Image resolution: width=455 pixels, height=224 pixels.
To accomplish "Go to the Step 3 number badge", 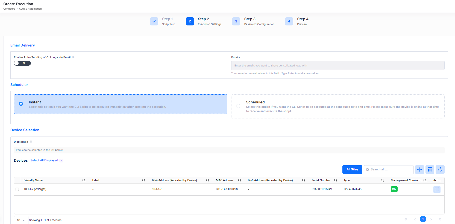I will [236, 21].
